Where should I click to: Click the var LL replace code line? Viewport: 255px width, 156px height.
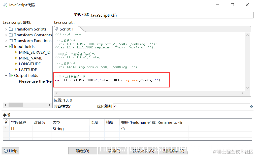108,80
